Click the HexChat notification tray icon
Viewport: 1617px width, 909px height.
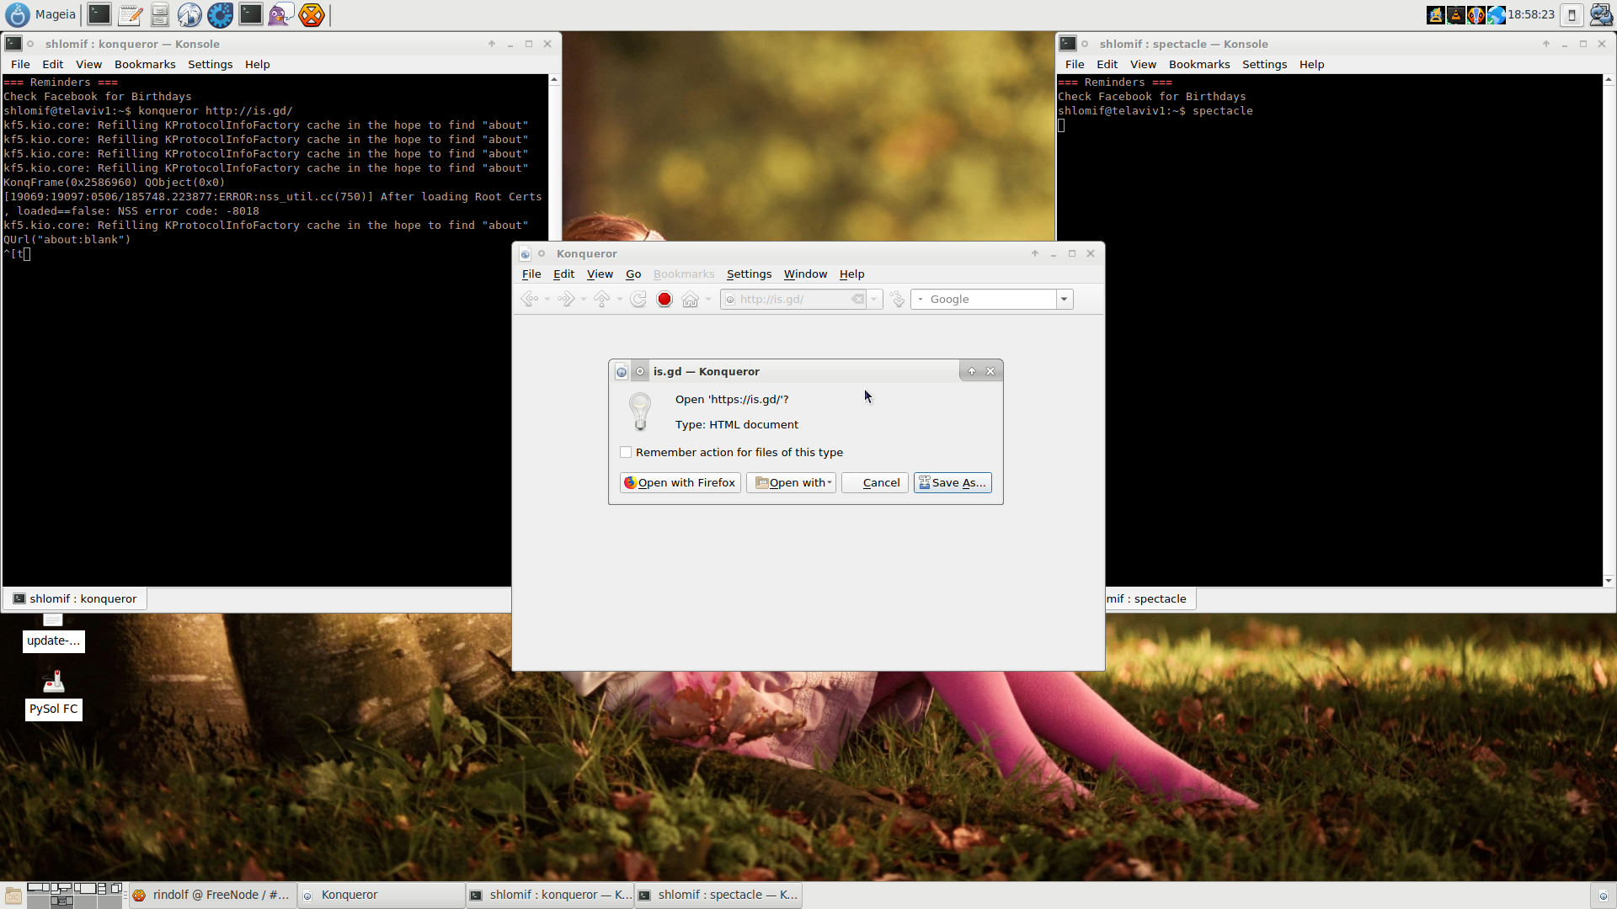click(1476, 15)
